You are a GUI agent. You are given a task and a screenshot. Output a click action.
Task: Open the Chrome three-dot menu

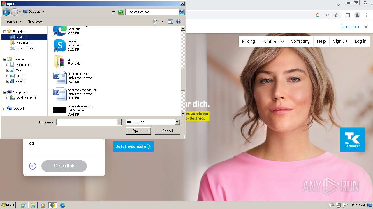(x=366, y=15)
